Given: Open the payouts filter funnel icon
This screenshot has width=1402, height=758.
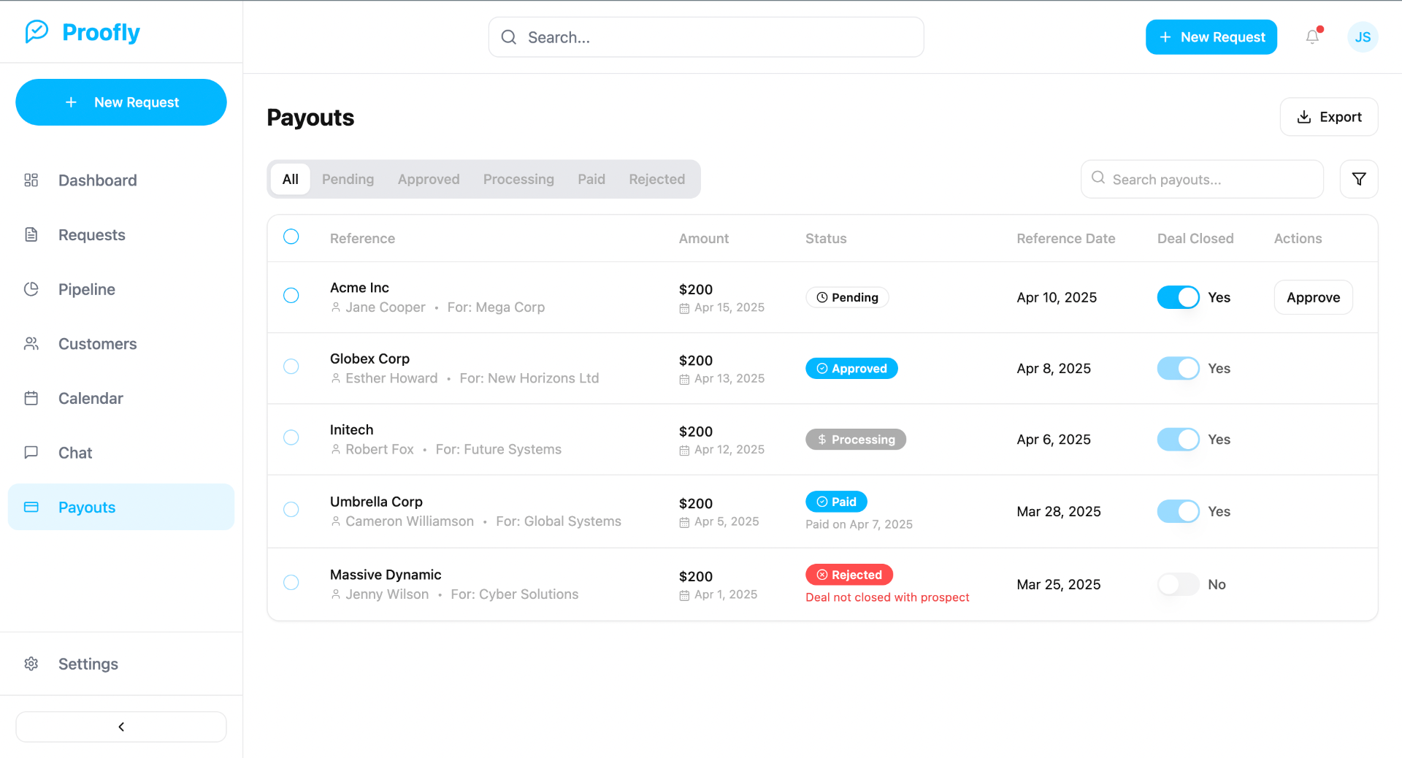Looking at the screenshot, I should [1358, 179].
